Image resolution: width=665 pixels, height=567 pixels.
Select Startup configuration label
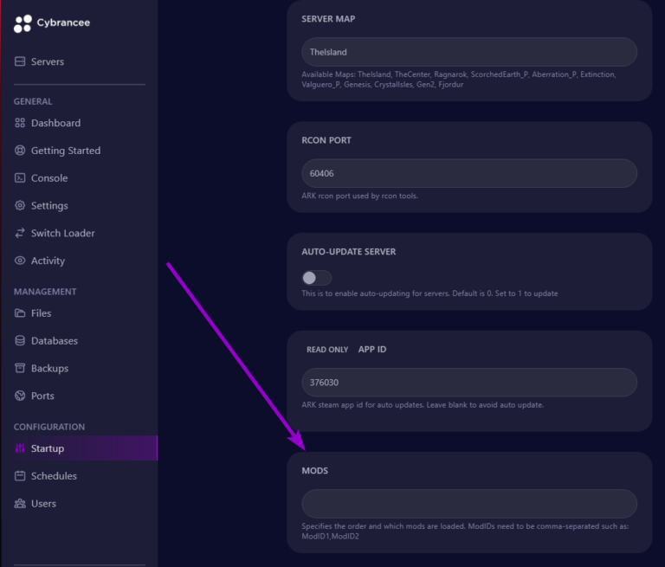point(48,448)
